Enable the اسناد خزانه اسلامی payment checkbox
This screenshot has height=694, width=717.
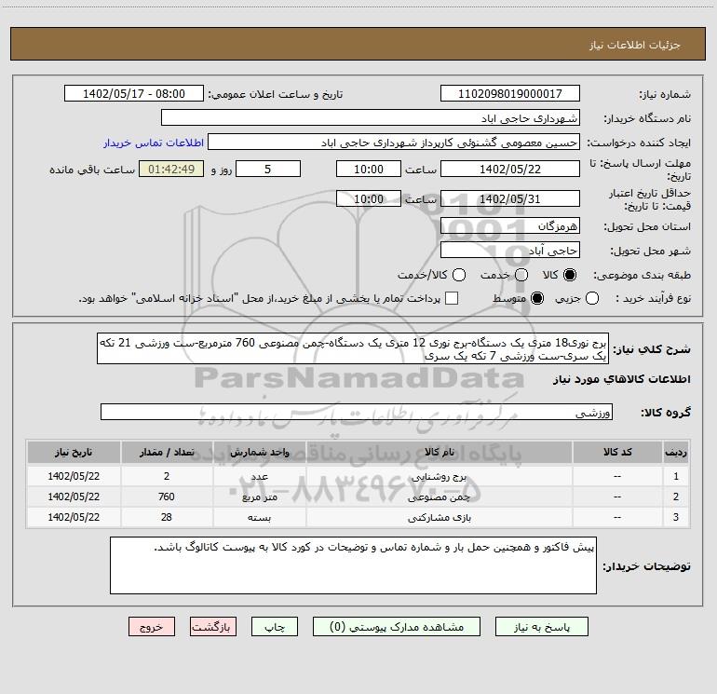452,298
